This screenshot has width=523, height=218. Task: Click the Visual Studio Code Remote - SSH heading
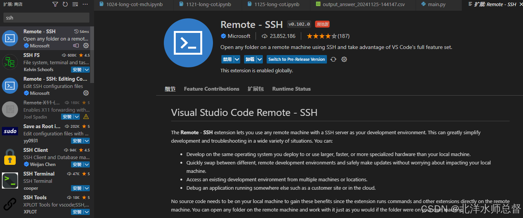[x=244, y=112]
